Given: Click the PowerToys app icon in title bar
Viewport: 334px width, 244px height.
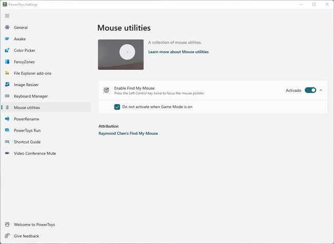Looking at the screenshot, I should pos(5,4).
